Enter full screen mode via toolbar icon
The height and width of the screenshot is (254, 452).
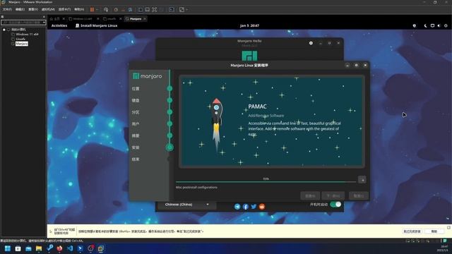pos(155,9)
